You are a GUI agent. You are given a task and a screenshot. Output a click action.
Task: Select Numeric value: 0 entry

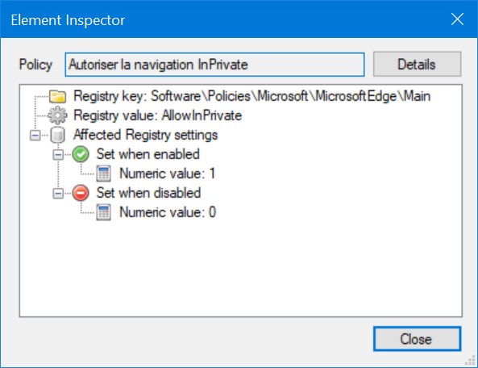[x=168, y=212]
